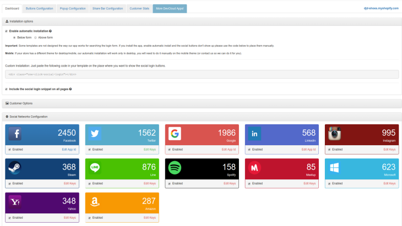Click the Steam logo icon

(14, 168)
